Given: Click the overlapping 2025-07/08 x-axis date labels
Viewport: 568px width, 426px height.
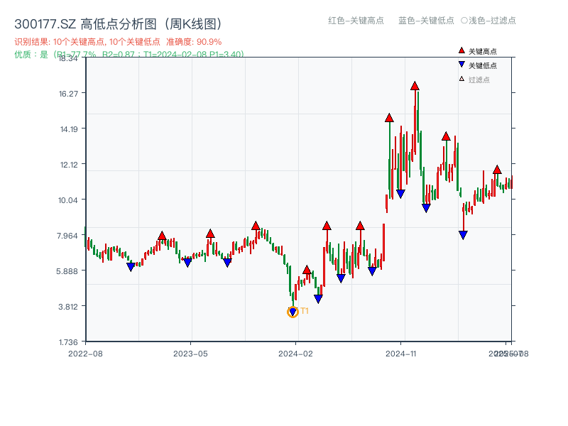Looking at the screenshot, I should click(508, 354).
